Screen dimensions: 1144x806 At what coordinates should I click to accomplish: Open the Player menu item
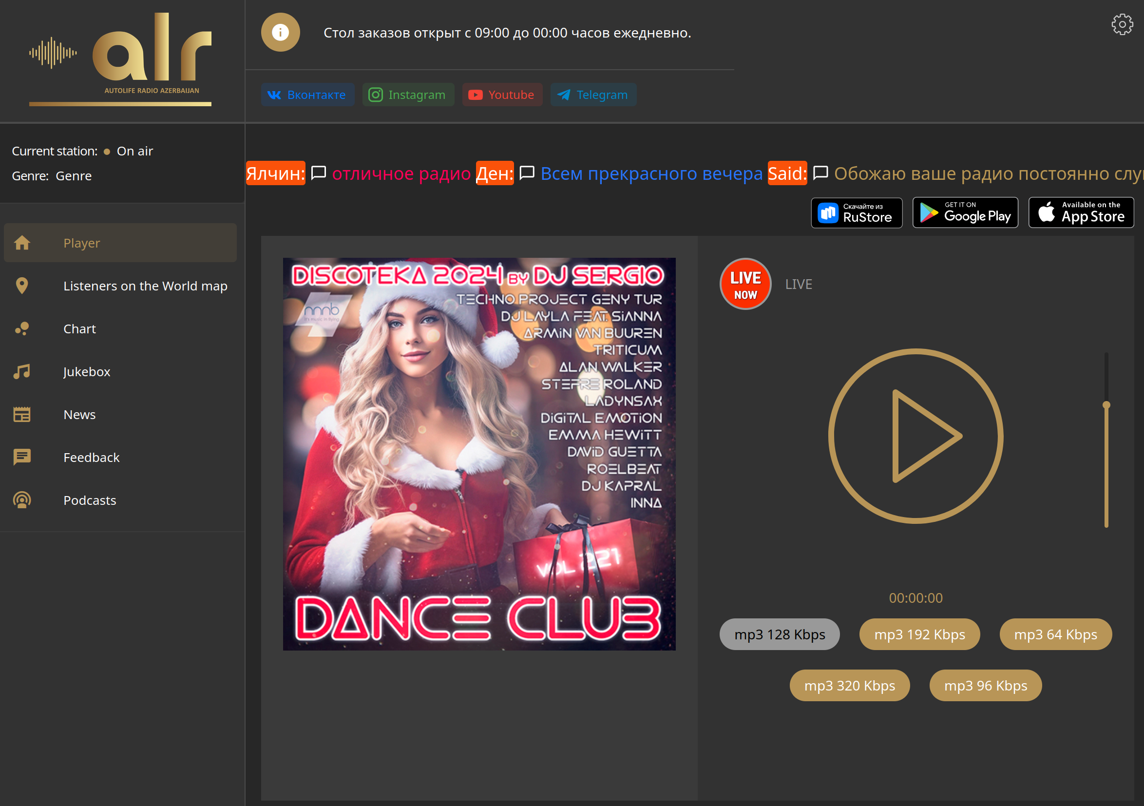click(82, 243)
